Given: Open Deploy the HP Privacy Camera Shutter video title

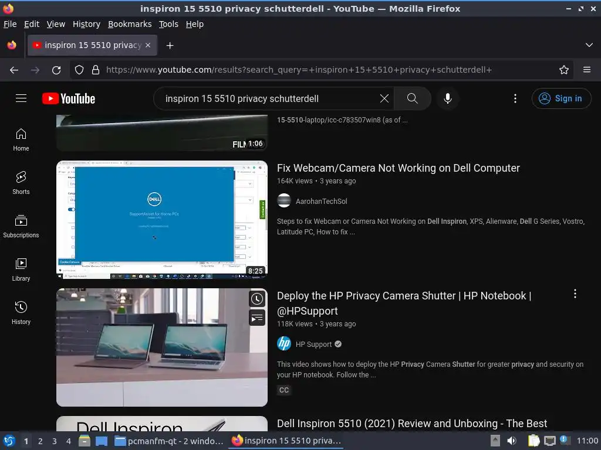Looking at the screenshot, I should click(x=404, y=303).
